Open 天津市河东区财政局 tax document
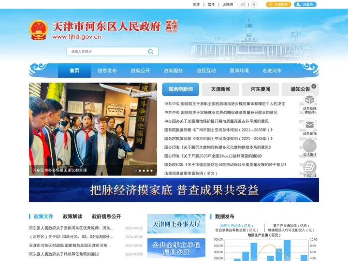348x261 pixels. point(70,246)
